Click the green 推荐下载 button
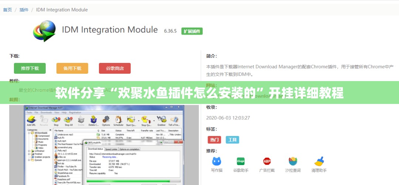This screenshot has height=185, width=399. point(30,68)
